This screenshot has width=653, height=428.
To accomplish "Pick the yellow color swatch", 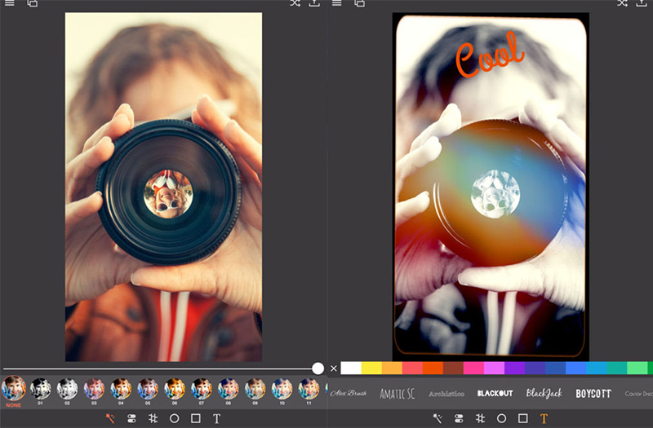I will [371, 368].
